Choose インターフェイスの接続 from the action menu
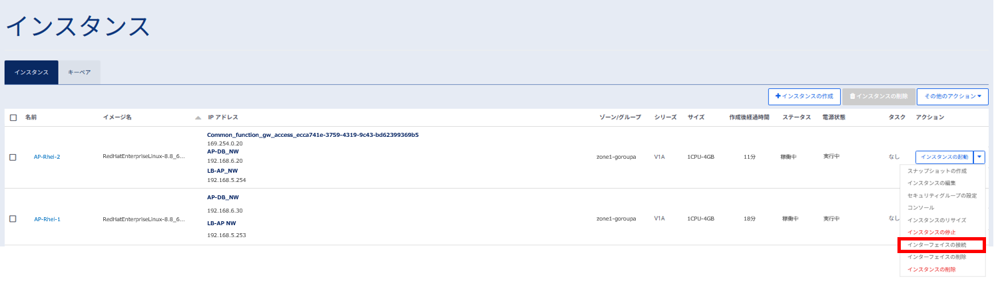The image size is (994, 281). (941, 245)
